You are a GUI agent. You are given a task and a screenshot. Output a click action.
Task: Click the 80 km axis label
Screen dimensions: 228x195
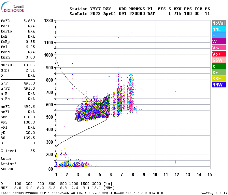[x=51, y=169]
